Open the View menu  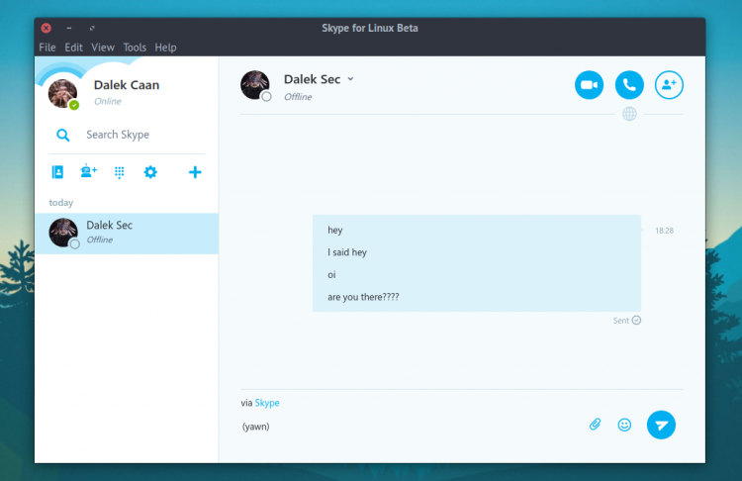point(103,48)
